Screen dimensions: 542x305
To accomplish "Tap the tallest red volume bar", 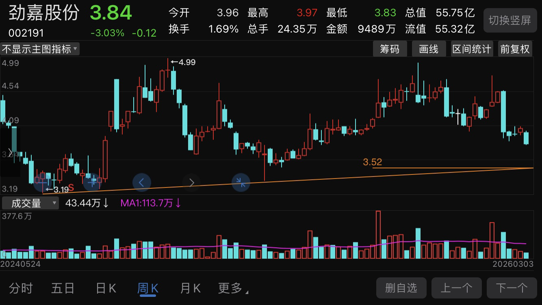I will [378, 235].
